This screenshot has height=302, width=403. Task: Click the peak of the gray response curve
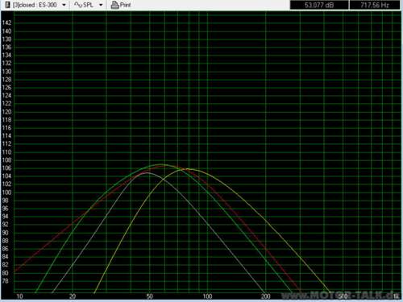pyautogui.click(x=147, y=173)
